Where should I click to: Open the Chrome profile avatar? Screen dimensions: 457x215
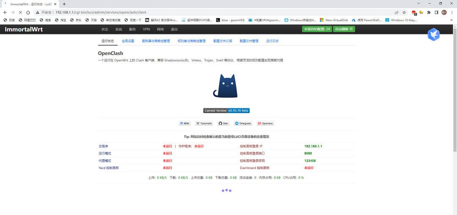click(x=444, y=12)
